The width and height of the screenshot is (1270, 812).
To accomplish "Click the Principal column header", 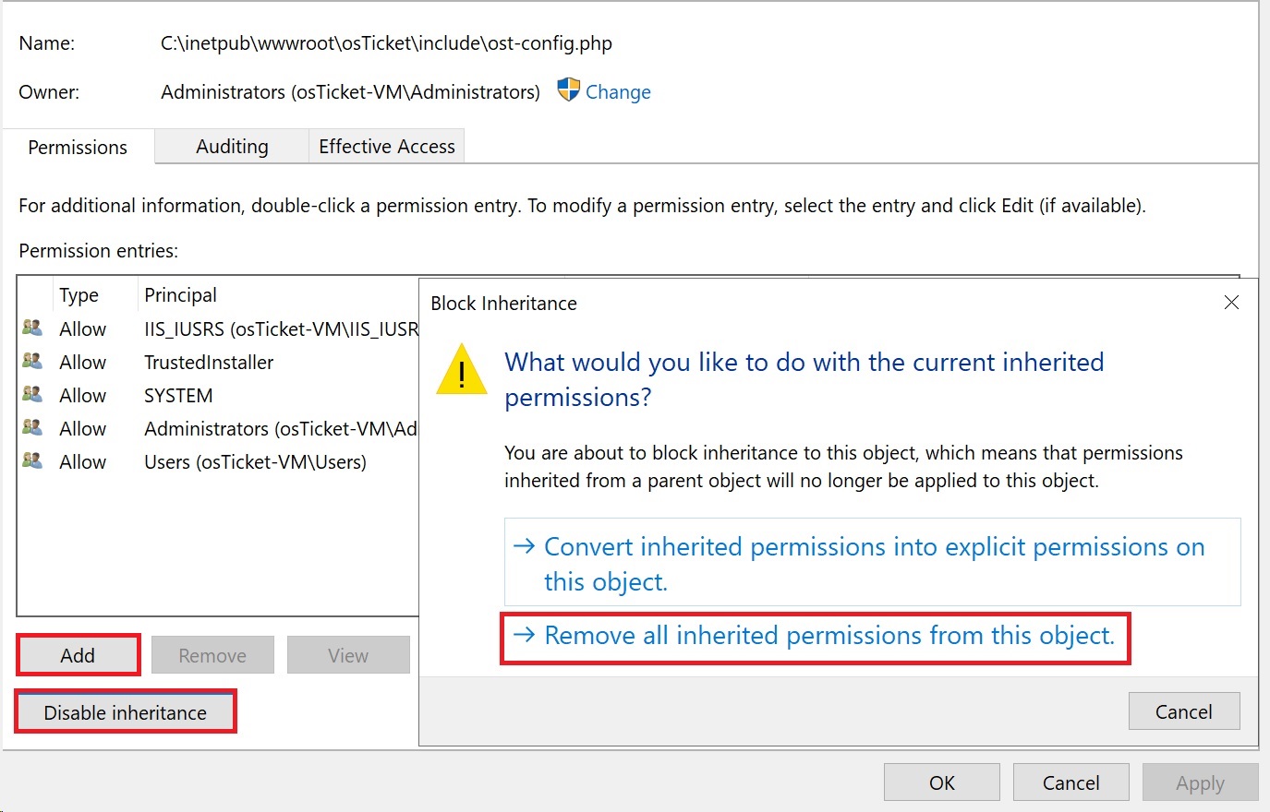I will coord(181,295).
